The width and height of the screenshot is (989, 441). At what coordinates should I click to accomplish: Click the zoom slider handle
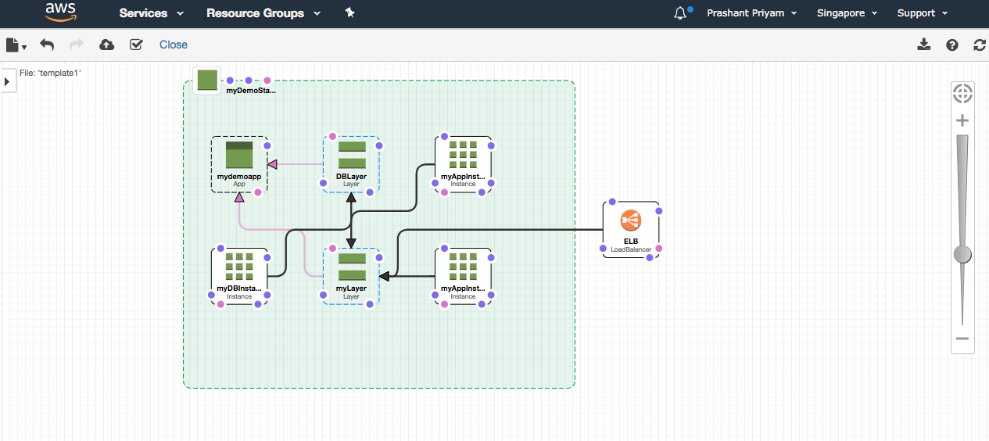962,254
